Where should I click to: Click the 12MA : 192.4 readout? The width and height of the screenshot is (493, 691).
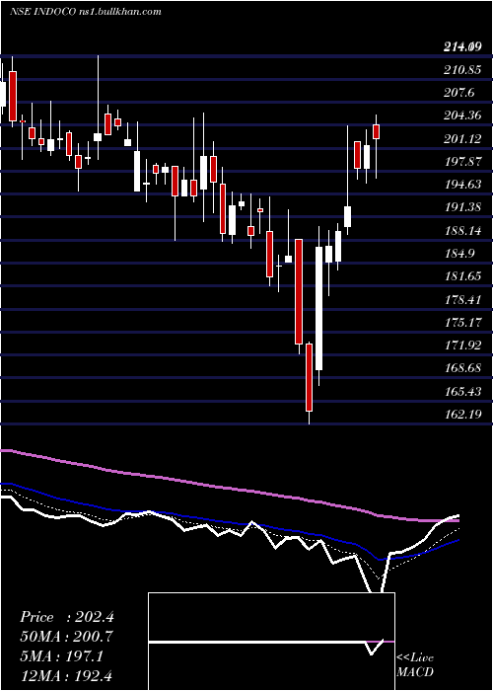67,675
